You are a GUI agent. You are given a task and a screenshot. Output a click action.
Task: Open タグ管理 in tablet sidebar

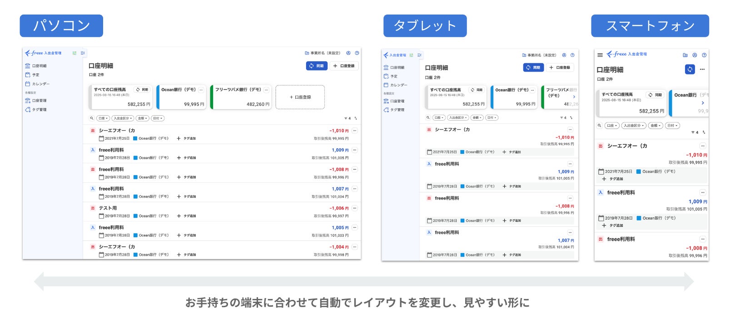(x=394, y=110)
